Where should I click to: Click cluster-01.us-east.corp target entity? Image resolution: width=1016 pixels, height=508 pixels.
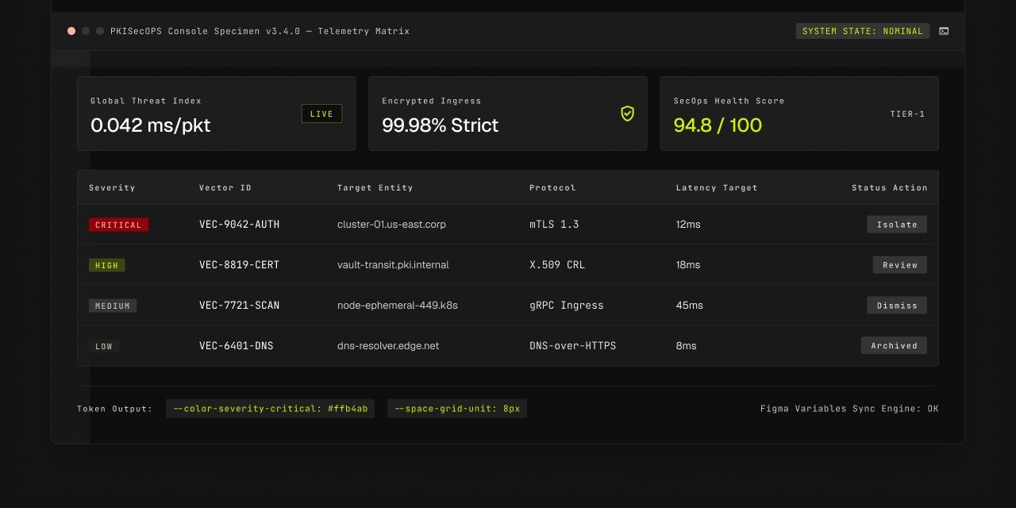[391, 225]
